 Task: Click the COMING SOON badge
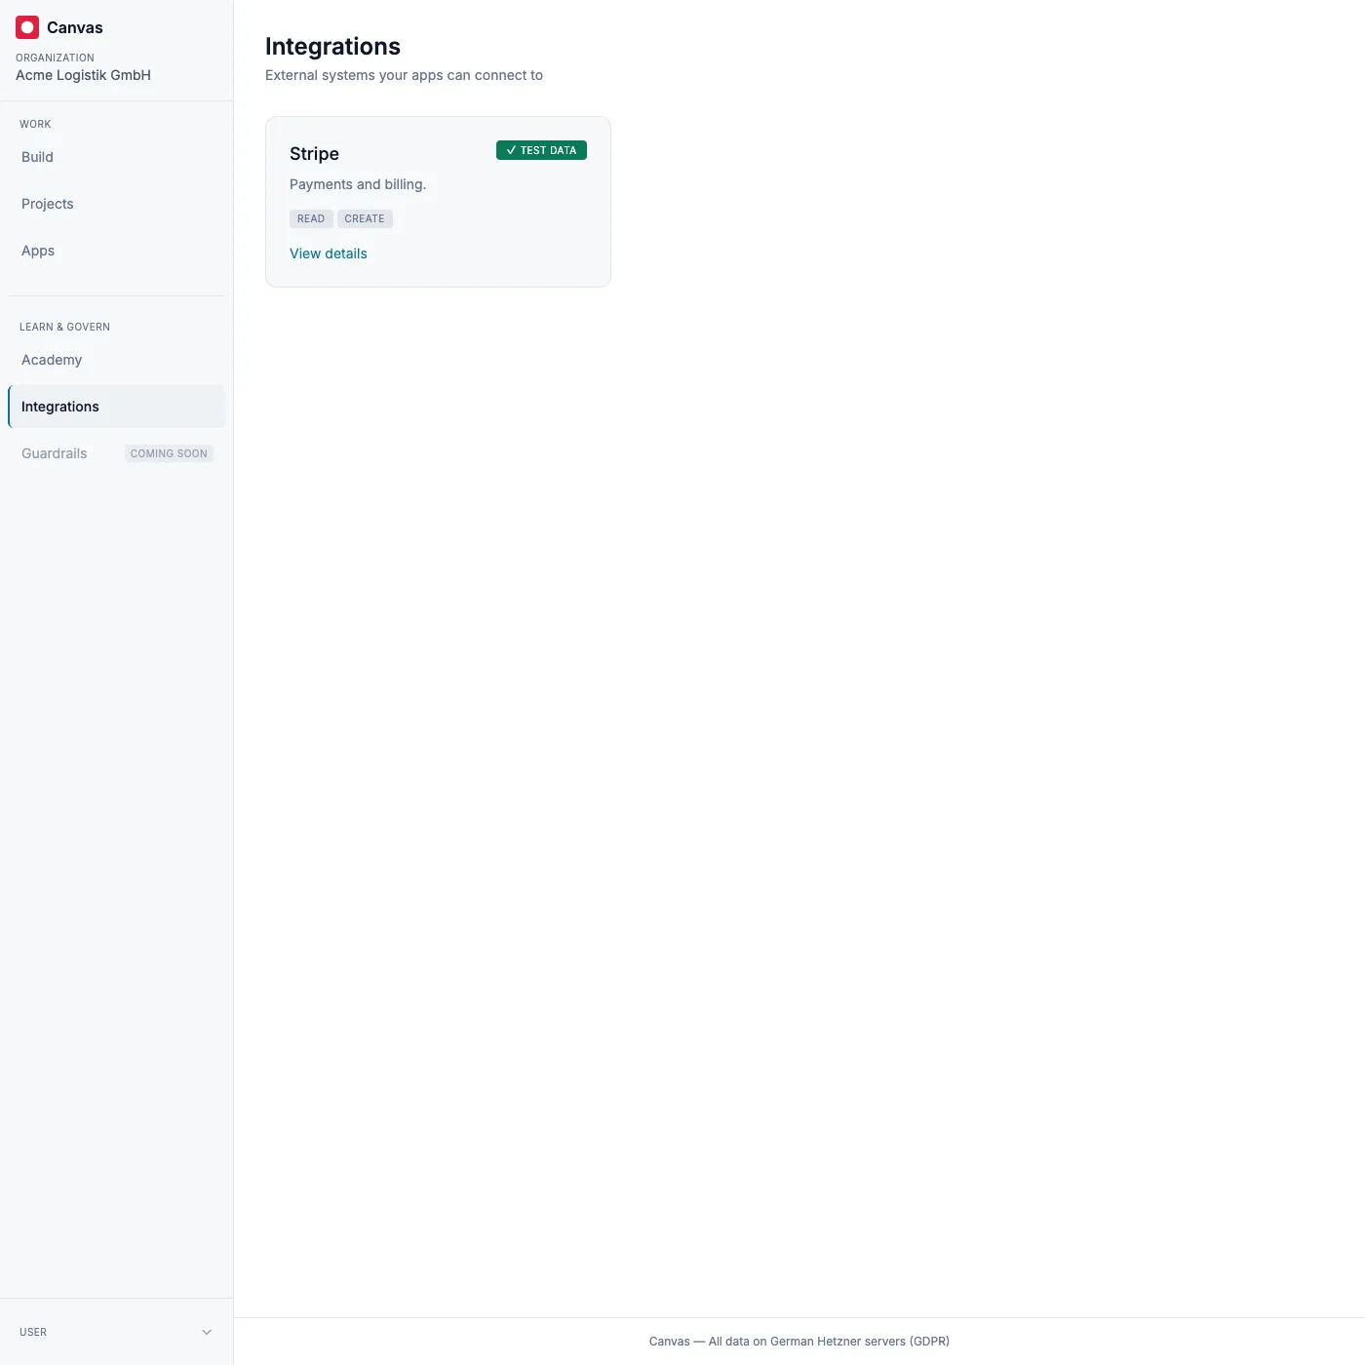[169, 453]
